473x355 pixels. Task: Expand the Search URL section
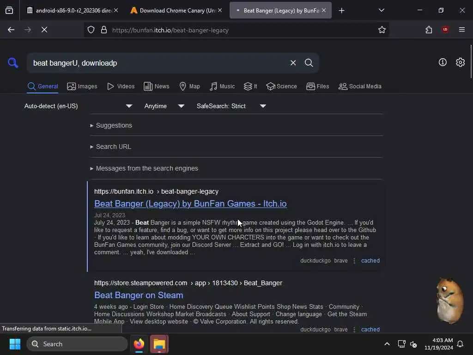point(110,147)
